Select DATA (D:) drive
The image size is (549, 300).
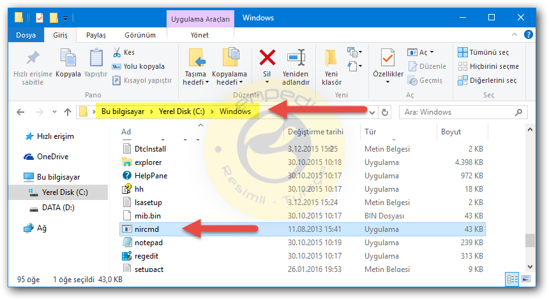point(52,208)
